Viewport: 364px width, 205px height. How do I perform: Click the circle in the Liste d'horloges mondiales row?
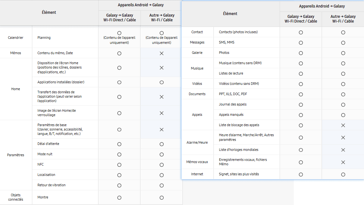point(301,150)
